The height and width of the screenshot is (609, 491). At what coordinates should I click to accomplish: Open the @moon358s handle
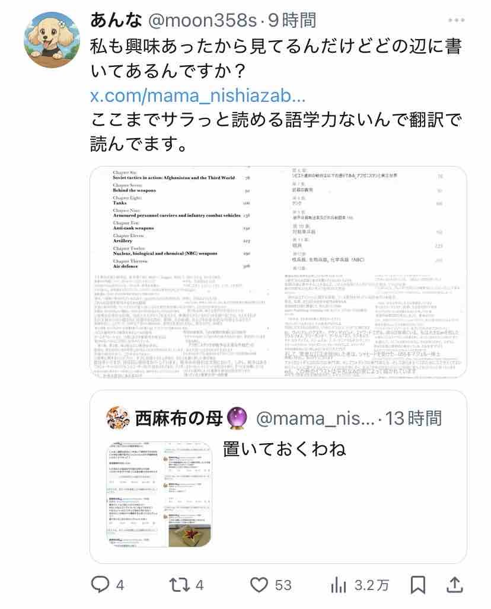202,21
